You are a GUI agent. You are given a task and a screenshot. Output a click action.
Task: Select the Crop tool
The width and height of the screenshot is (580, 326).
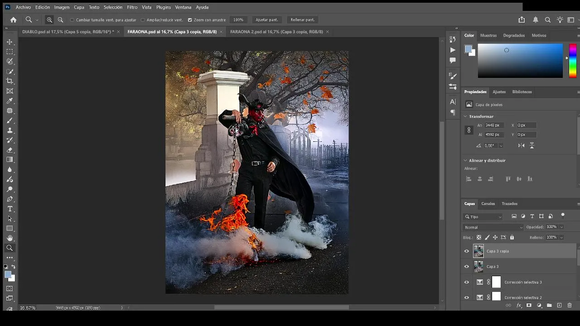click(10, 81)
